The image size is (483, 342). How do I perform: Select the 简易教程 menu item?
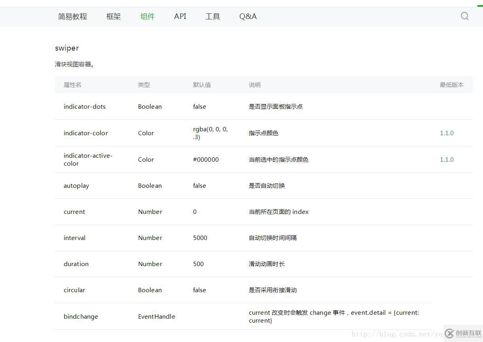[x=72, y=17]
